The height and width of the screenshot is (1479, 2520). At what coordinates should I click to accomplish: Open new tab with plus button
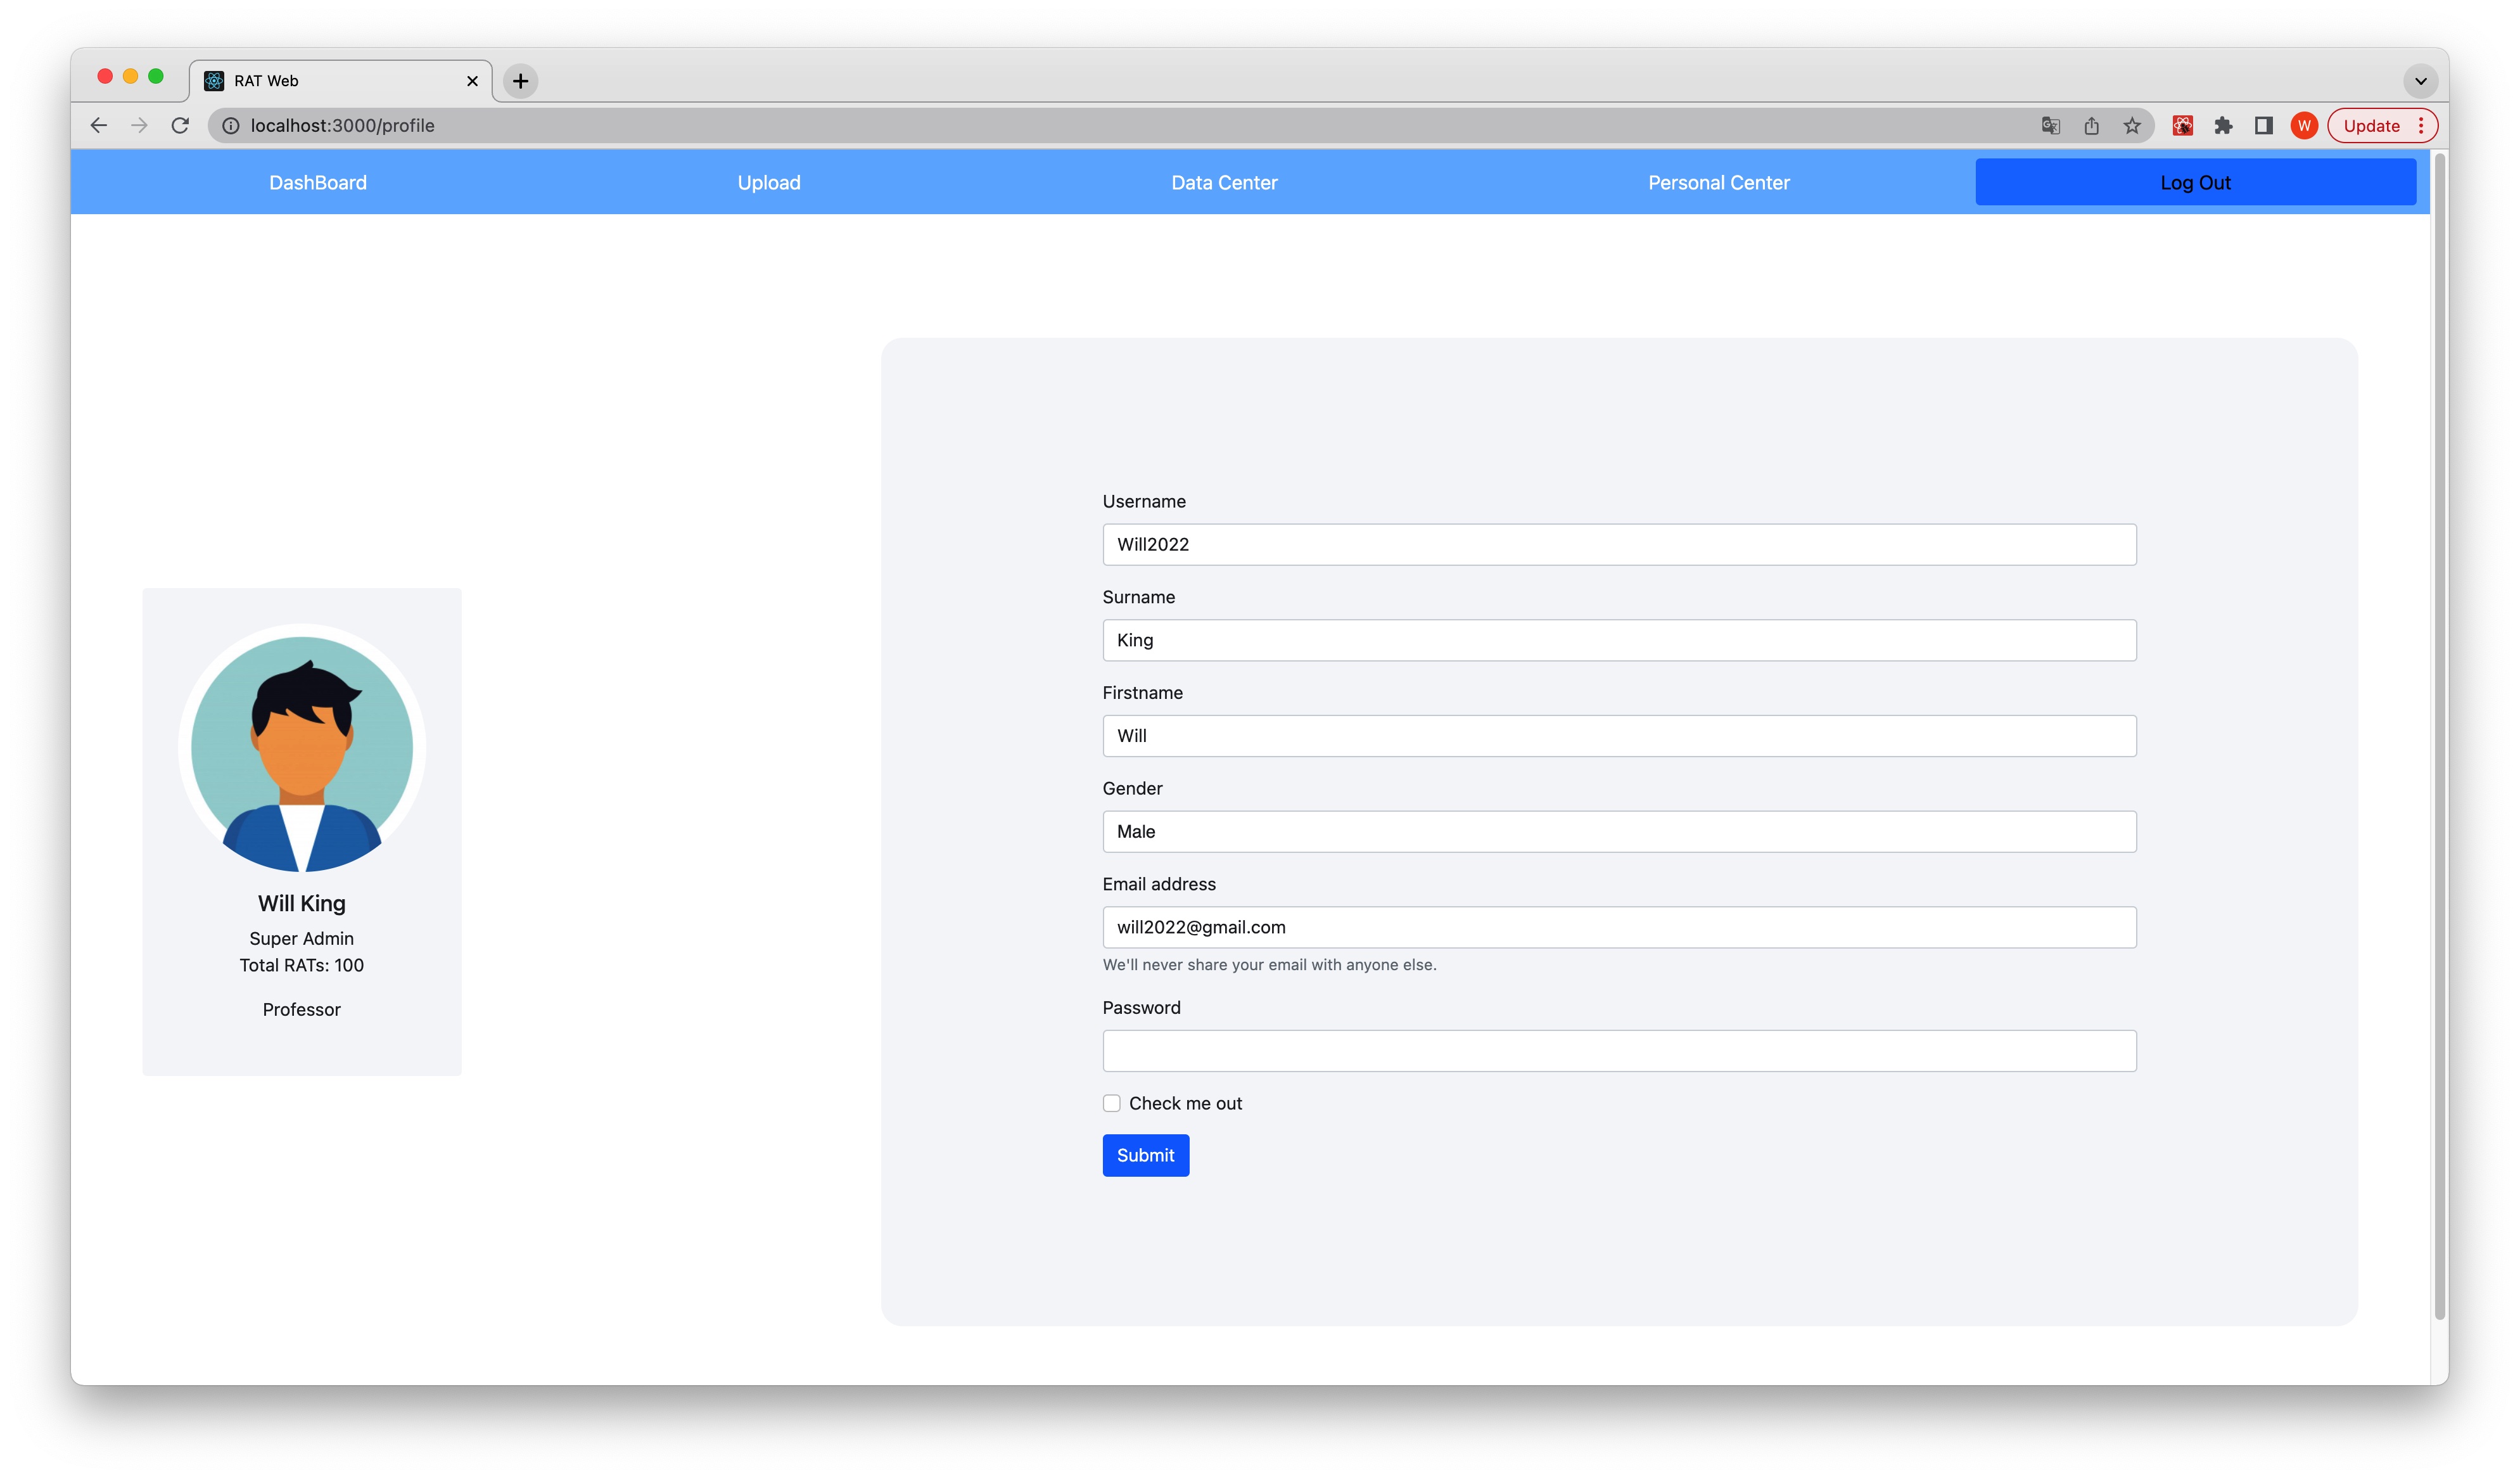[520, 81]
